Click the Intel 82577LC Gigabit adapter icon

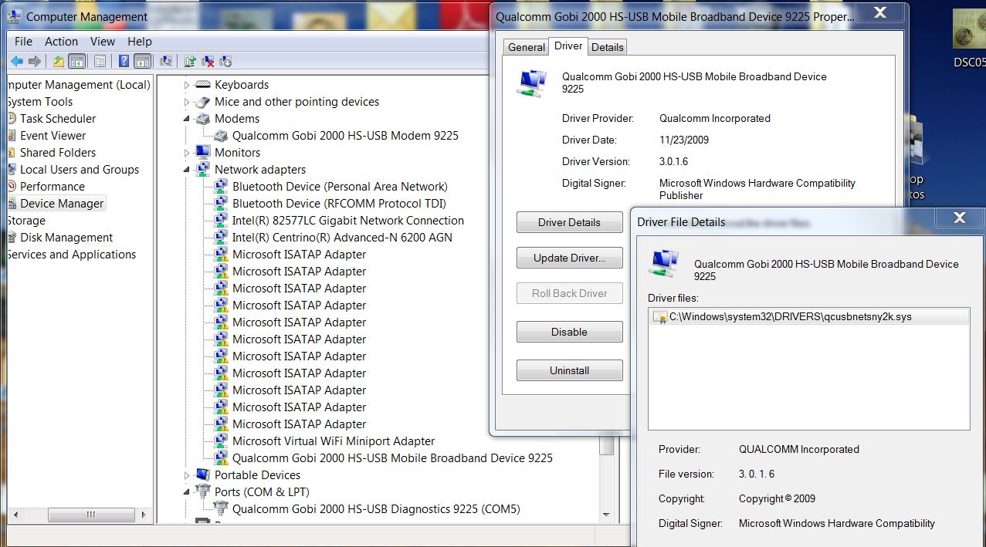click(221, 221)
